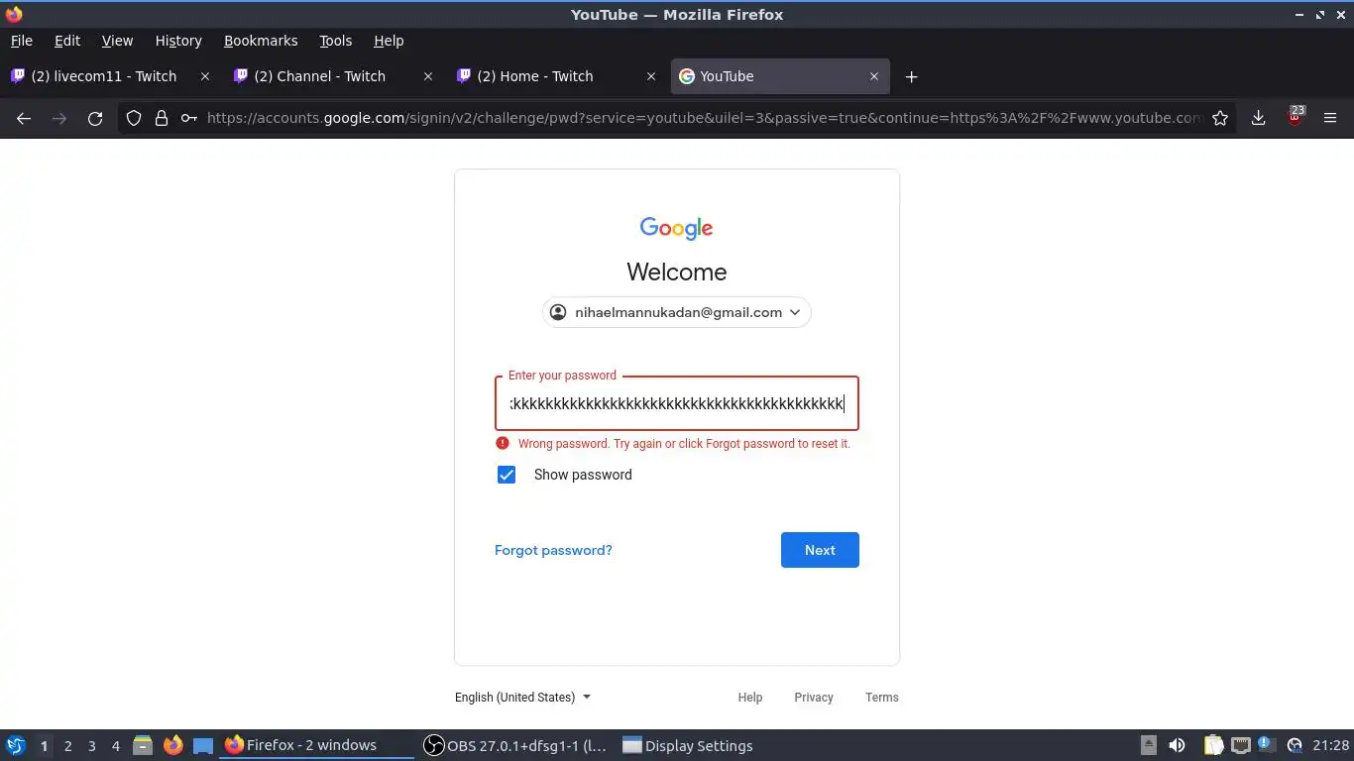Open the tracking protection shield icon
The width and height of the screenshot is (1354, 761).
point(134,118)
